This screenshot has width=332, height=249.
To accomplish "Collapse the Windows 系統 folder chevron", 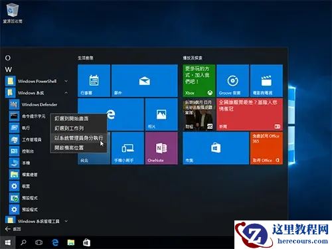I will point(66,93).
